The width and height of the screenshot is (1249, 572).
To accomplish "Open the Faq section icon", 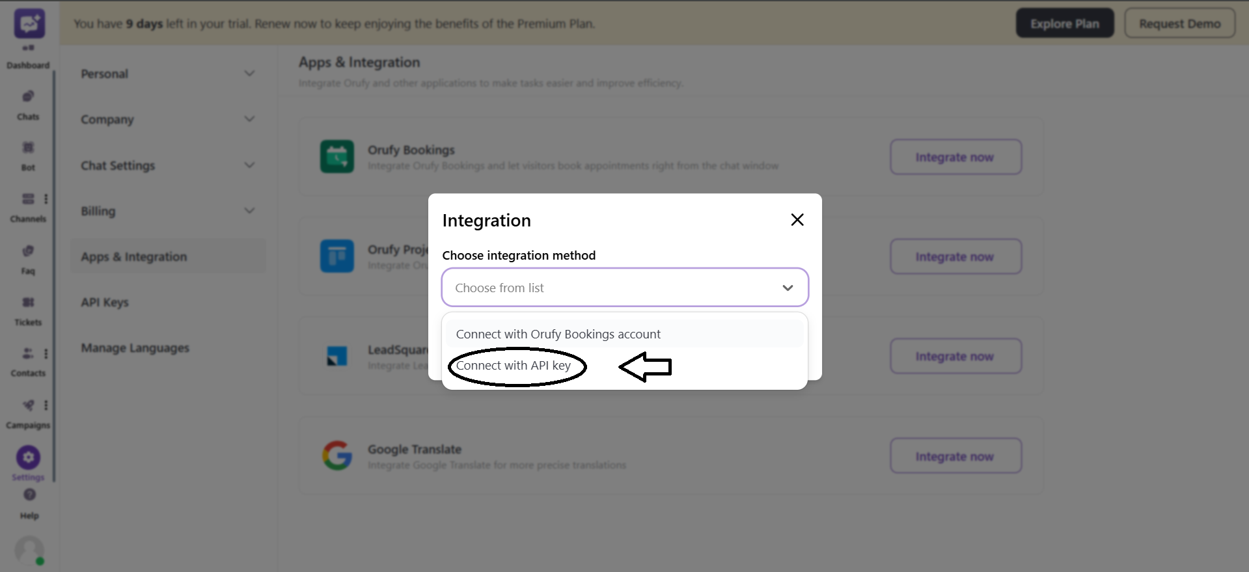I will coord(28,251).
